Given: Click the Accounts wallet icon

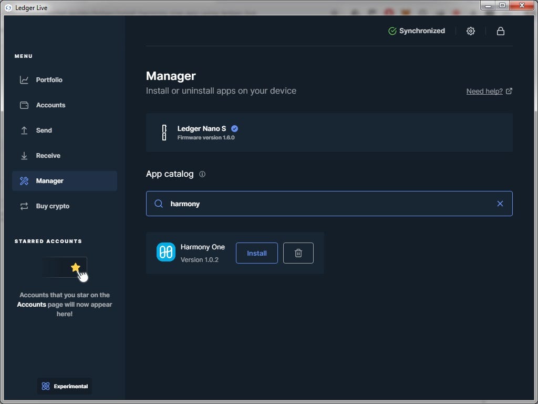Looking at the screenshot, I should pyautogui.click(x=24, y=105).
